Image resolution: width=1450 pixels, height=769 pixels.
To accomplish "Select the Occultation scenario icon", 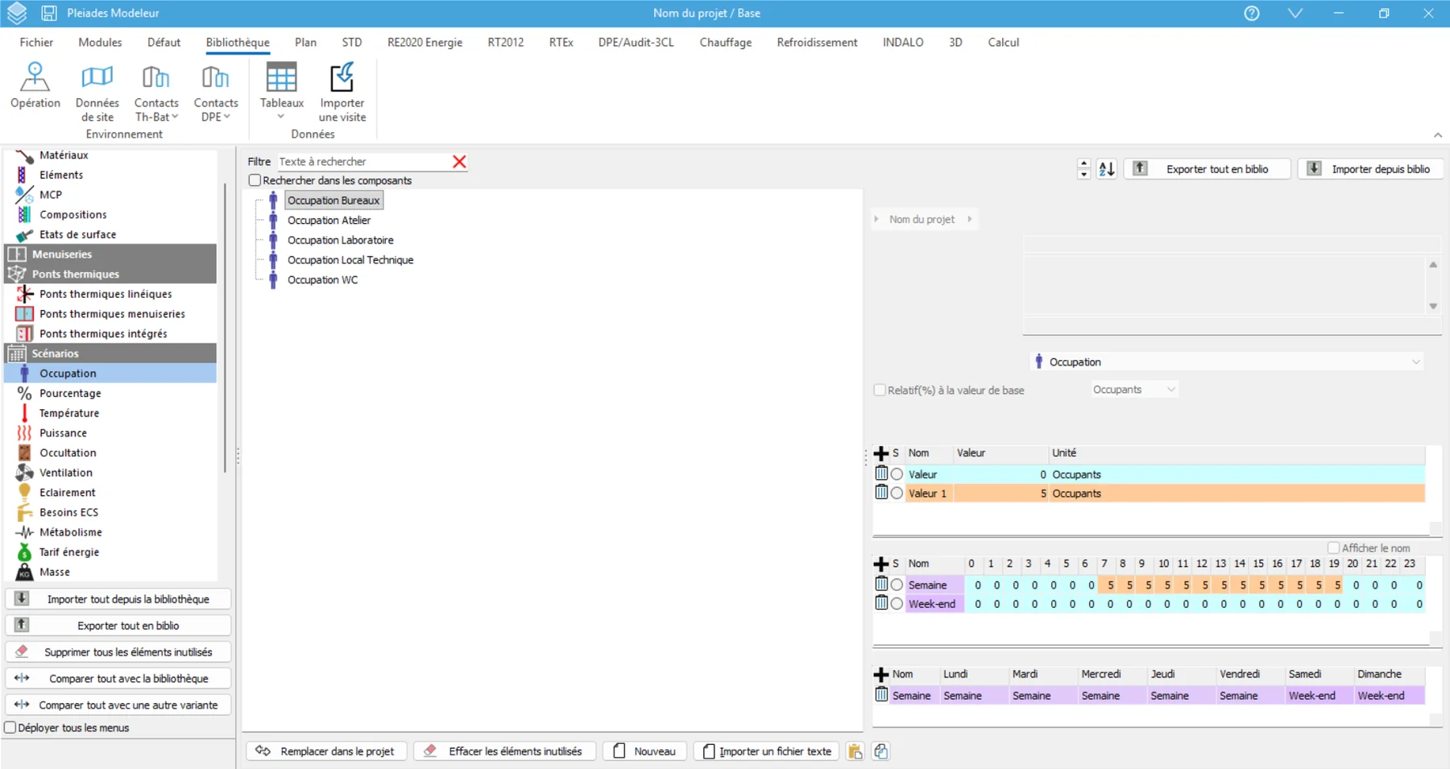I will tap(25, 453).
